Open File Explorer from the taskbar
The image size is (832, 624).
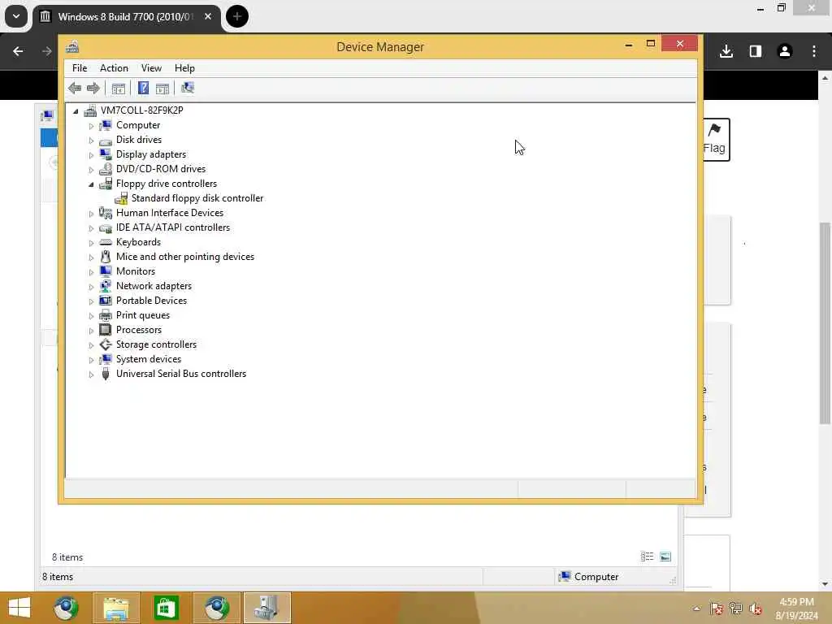(x=116, y=608)
